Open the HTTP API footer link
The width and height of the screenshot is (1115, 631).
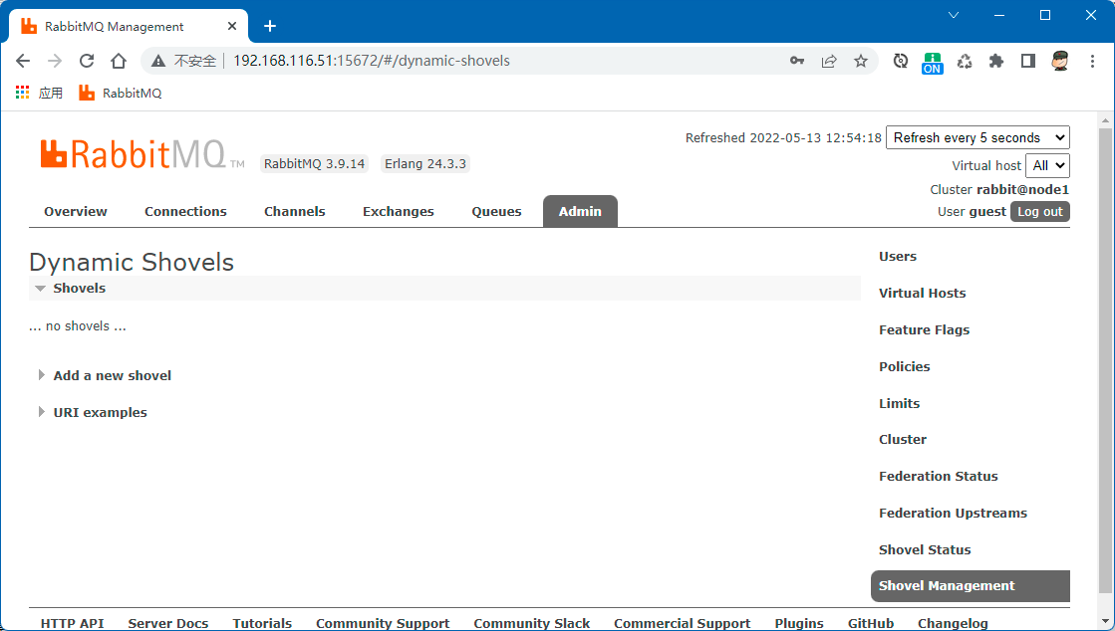pos(72,623)
